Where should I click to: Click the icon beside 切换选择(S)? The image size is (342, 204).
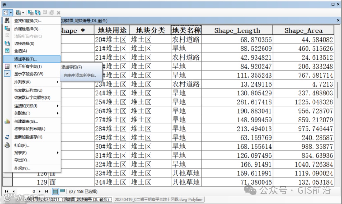(7, 43)
